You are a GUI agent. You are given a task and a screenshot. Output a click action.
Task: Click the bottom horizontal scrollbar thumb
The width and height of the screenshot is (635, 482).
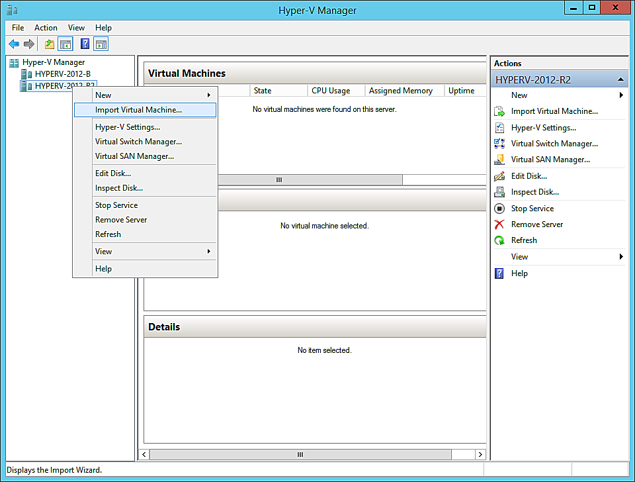[300, 454]
